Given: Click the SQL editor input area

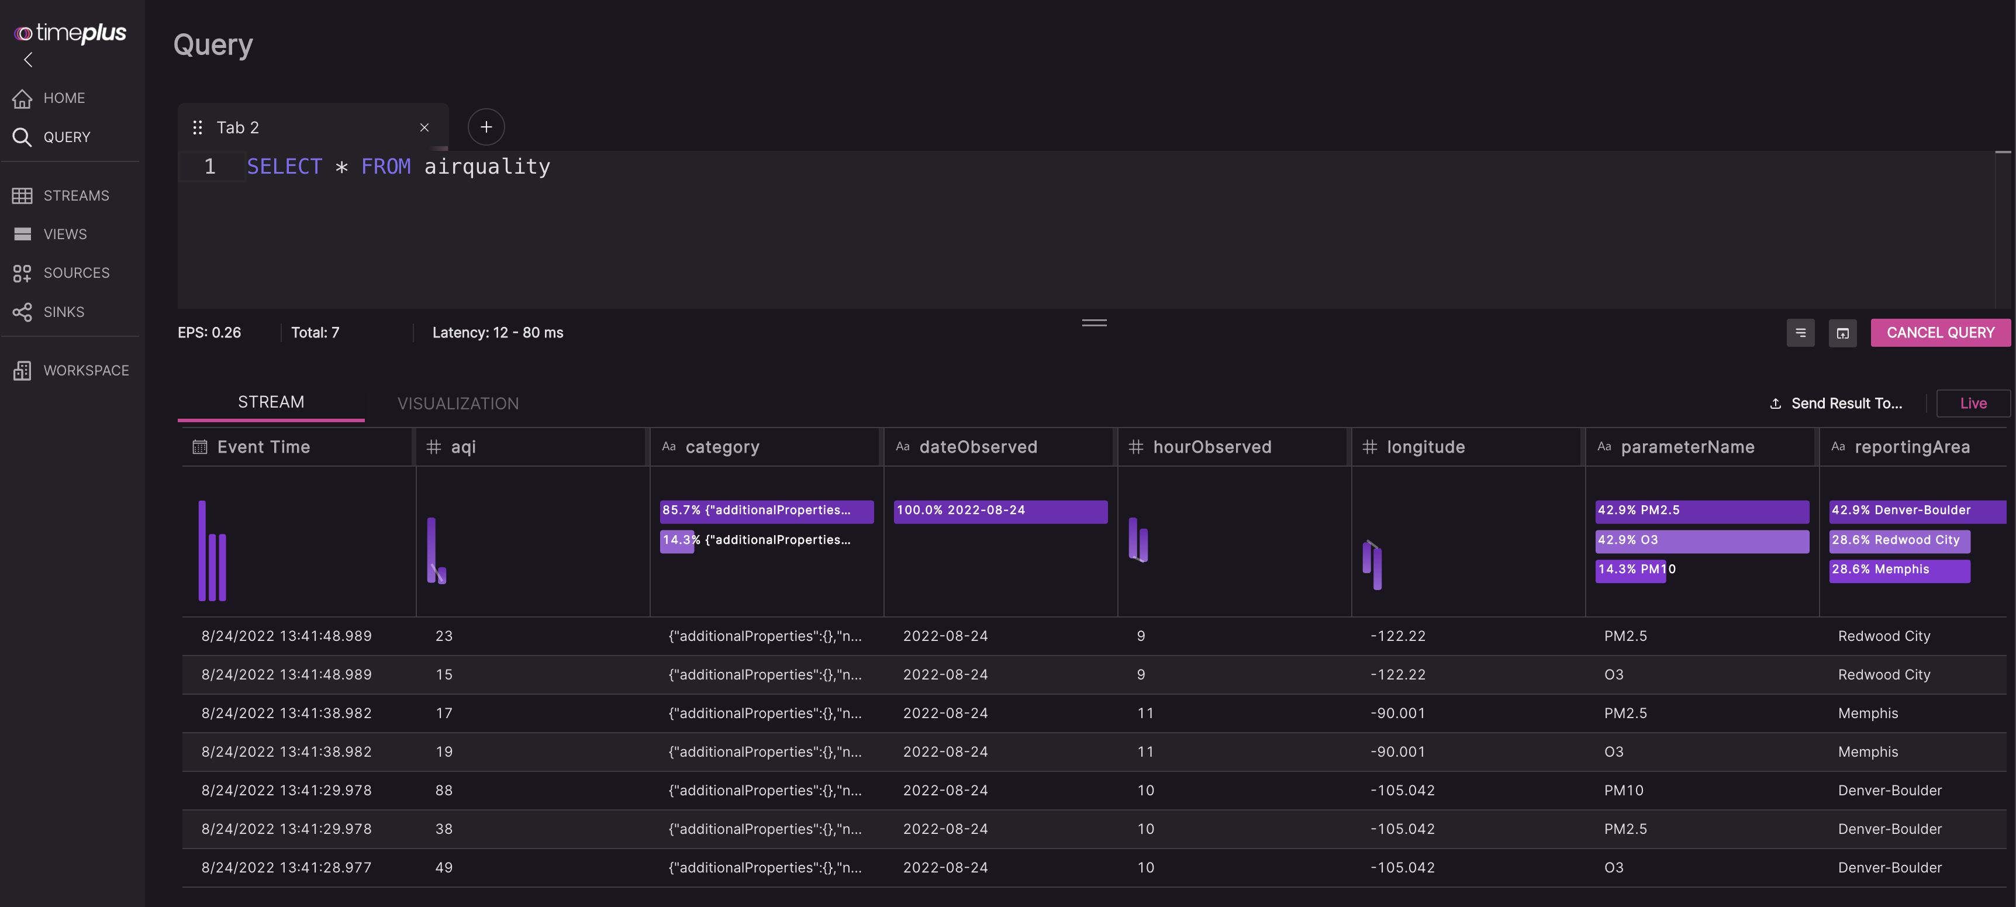Looking at the screenshot, I should (1017, 234).
